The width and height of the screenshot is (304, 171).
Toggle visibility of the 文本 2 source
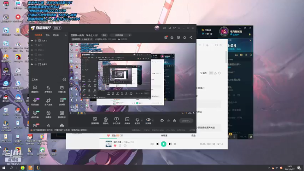coord(32,60)
